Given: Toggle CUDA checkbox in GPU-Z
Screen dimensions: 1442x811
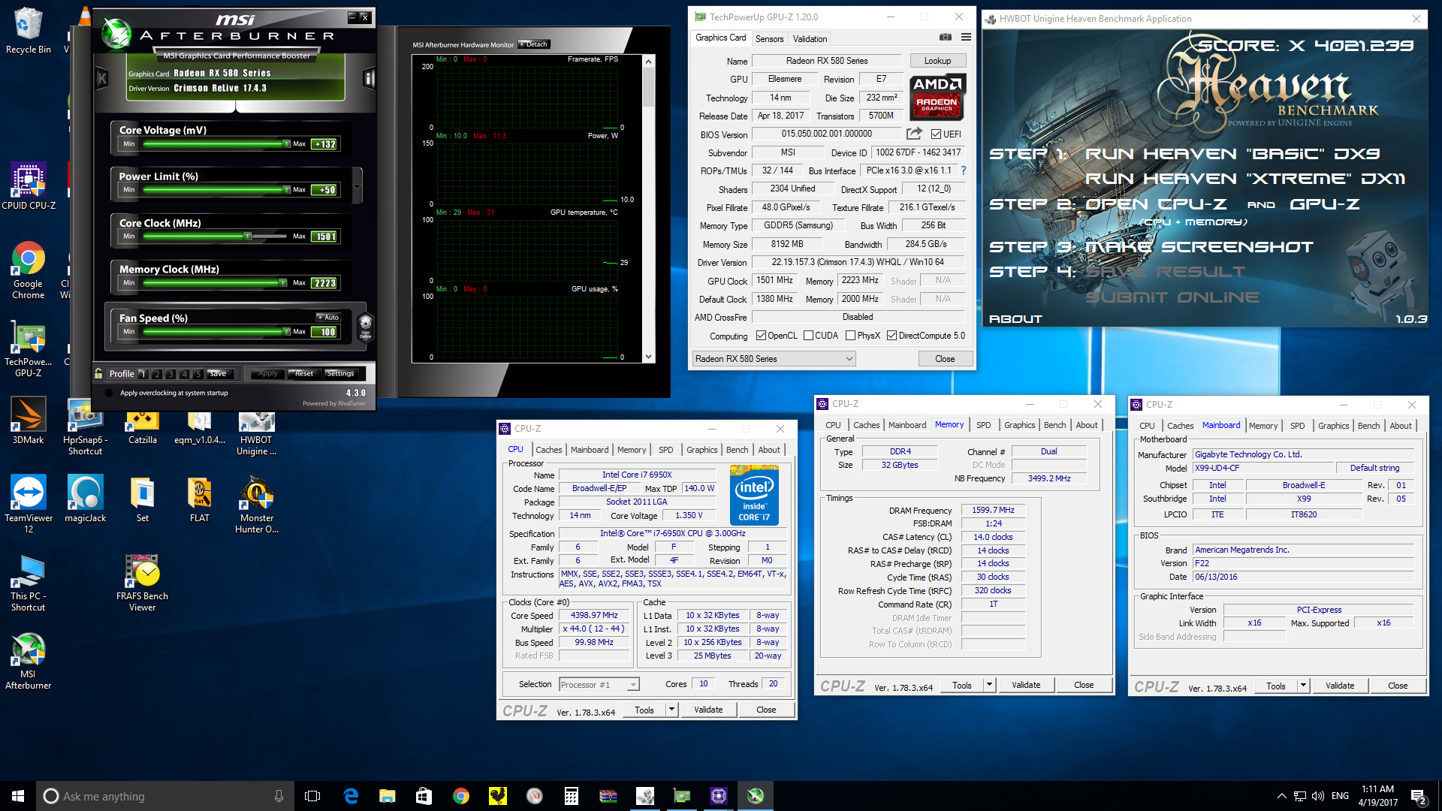Looking at the screenshot, I should click(809, 336).
